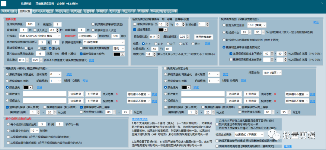Open the 贴纸与特效 tab
The height and width of the screenshot is (150, 326).
62,11
